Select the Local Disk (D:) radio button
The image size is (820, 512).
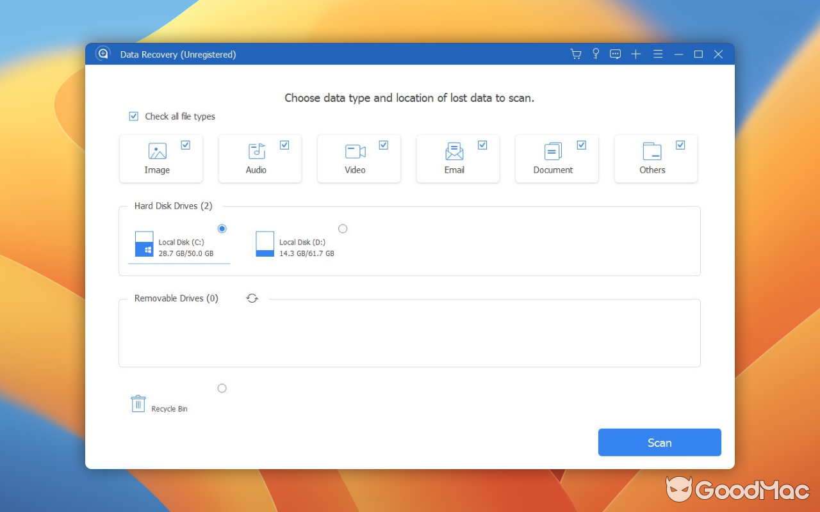(343, 228)
